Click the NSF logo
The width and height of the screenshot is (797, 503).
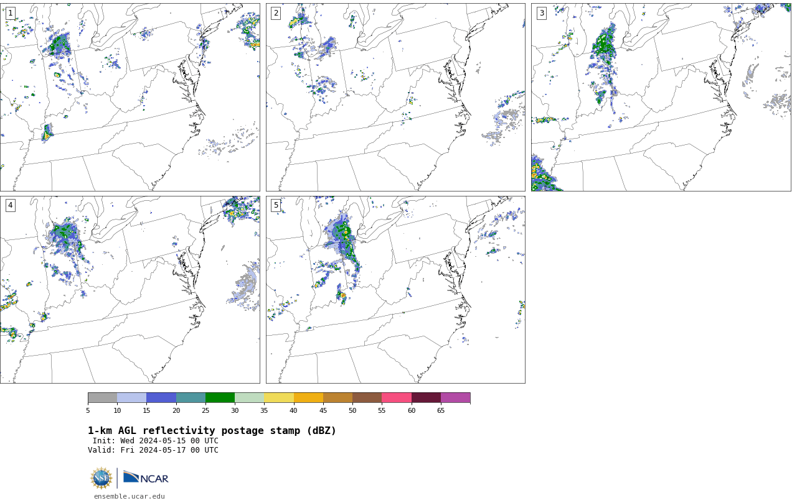(x=101, y=478)
